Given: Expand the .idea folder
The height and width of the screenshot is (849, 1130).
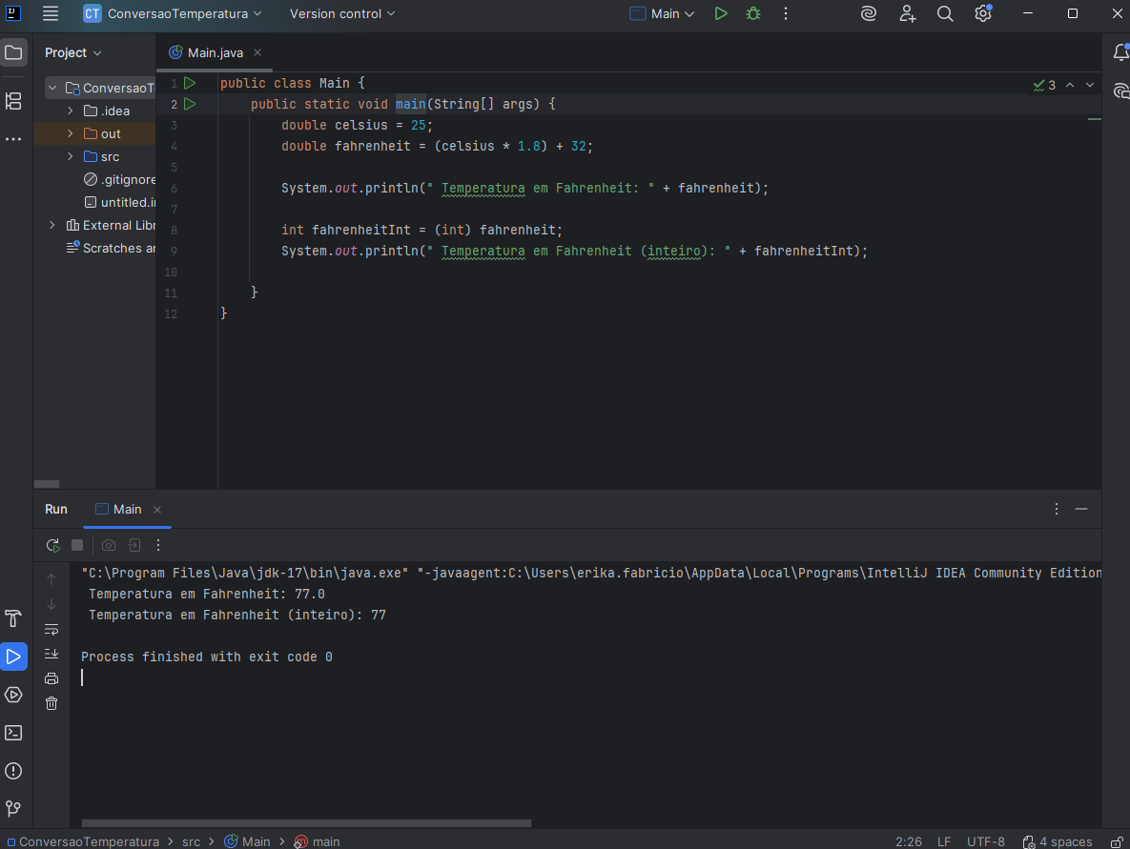Looking at the screenshot, I should (71, 111).
